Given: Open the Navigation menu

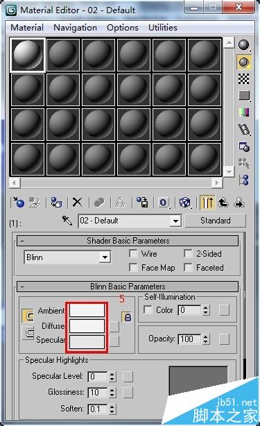Looking at the screenshot, I should click(75, 28).
